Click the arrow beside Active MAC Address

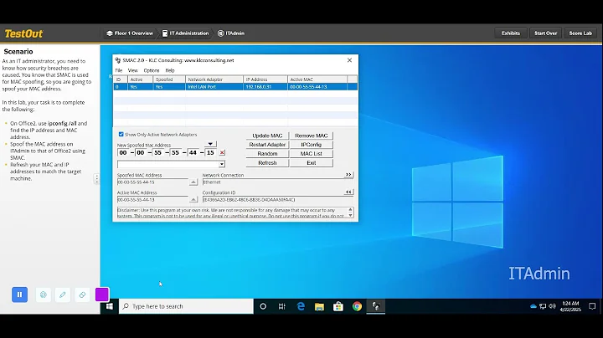[x=193, y=200]
